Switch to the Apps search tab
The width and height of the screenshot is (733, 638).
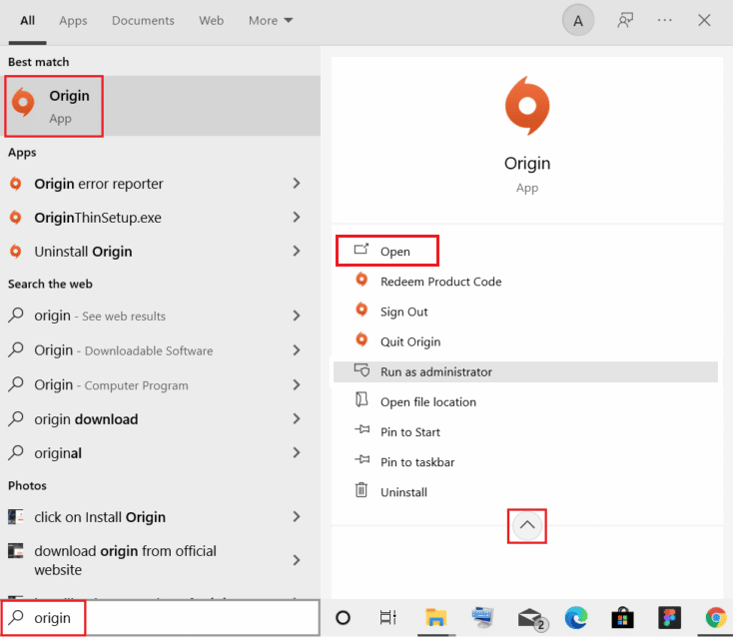73,21
